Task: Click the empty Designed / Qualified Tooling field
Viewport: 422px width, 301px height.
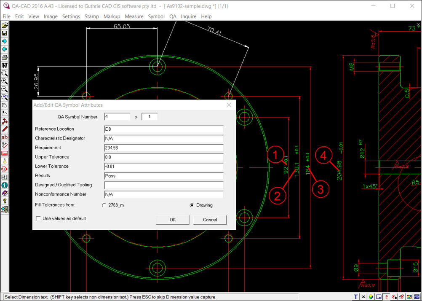Action: tap(164, 185)
